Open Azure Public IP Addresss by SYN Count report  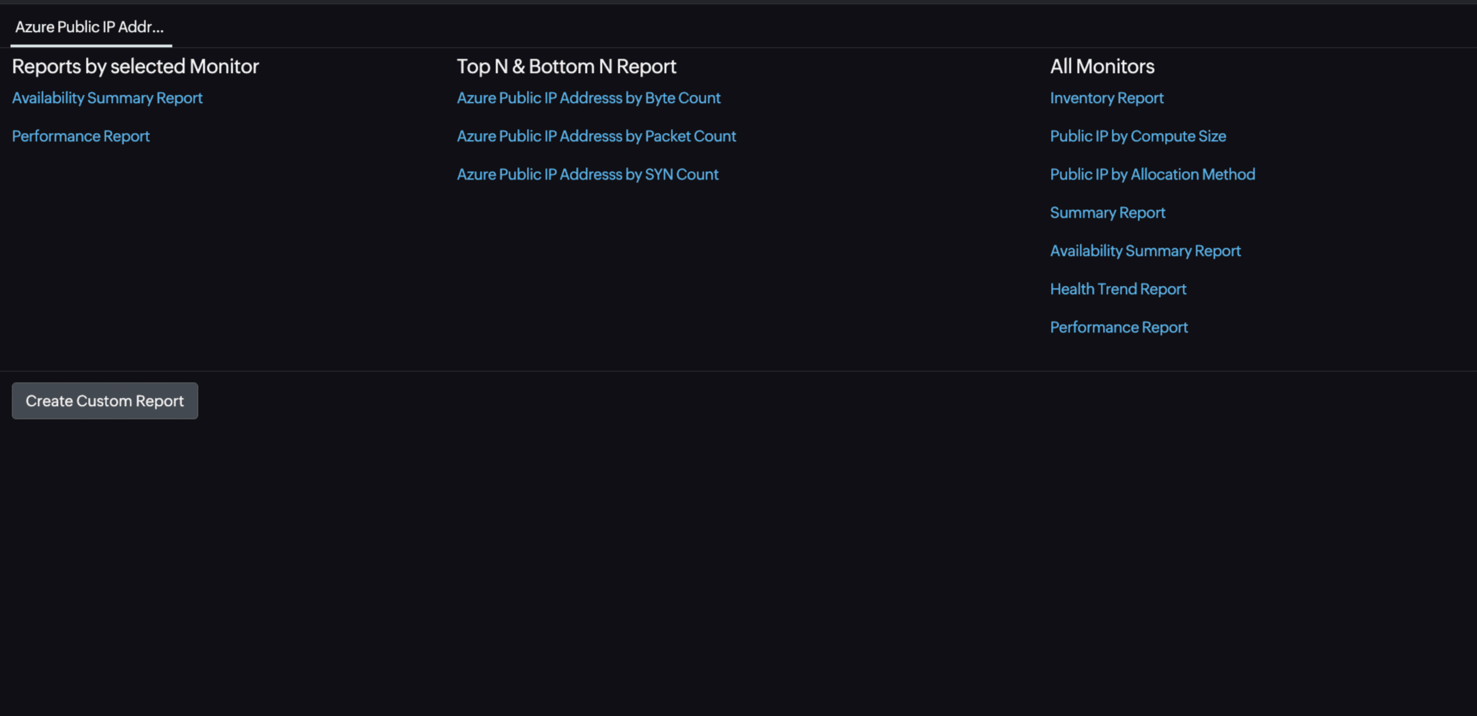click(x=588, y=174)
